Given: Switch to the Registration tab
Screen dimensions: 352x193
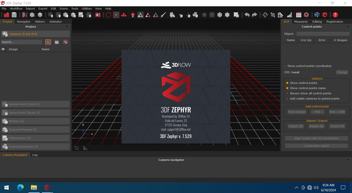Looking at the screenshot, I should point(335,22).
